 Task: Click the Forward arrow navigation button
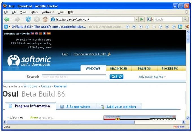(x=18, y=19)
